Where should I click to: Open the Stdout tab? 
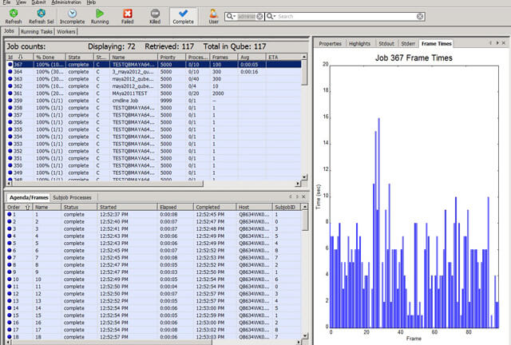point(386,43)
